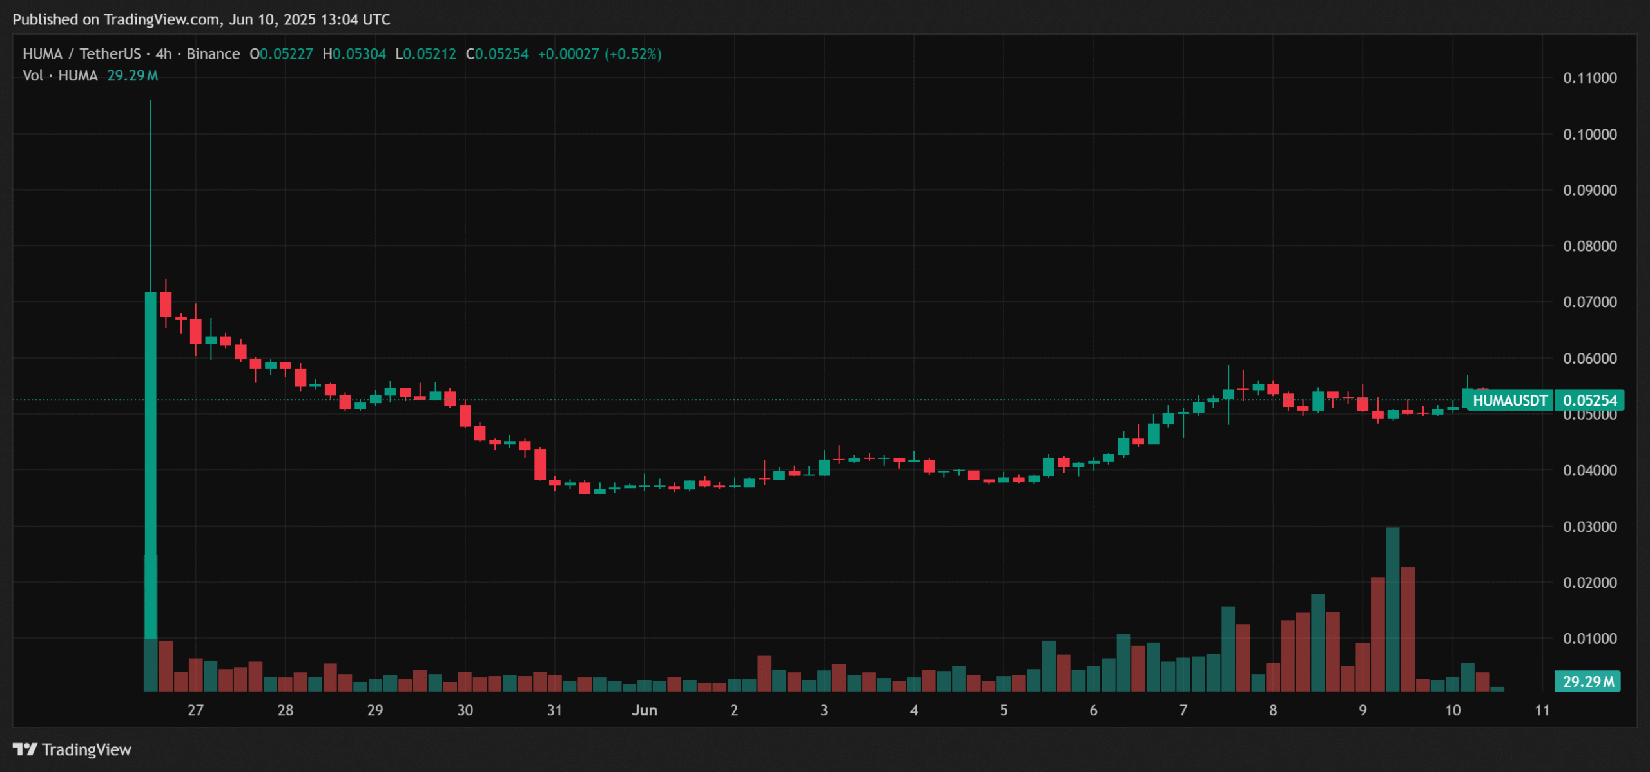Click the Vol · HUMA indicator label
1650x772 pixels.
pos(60,76)
